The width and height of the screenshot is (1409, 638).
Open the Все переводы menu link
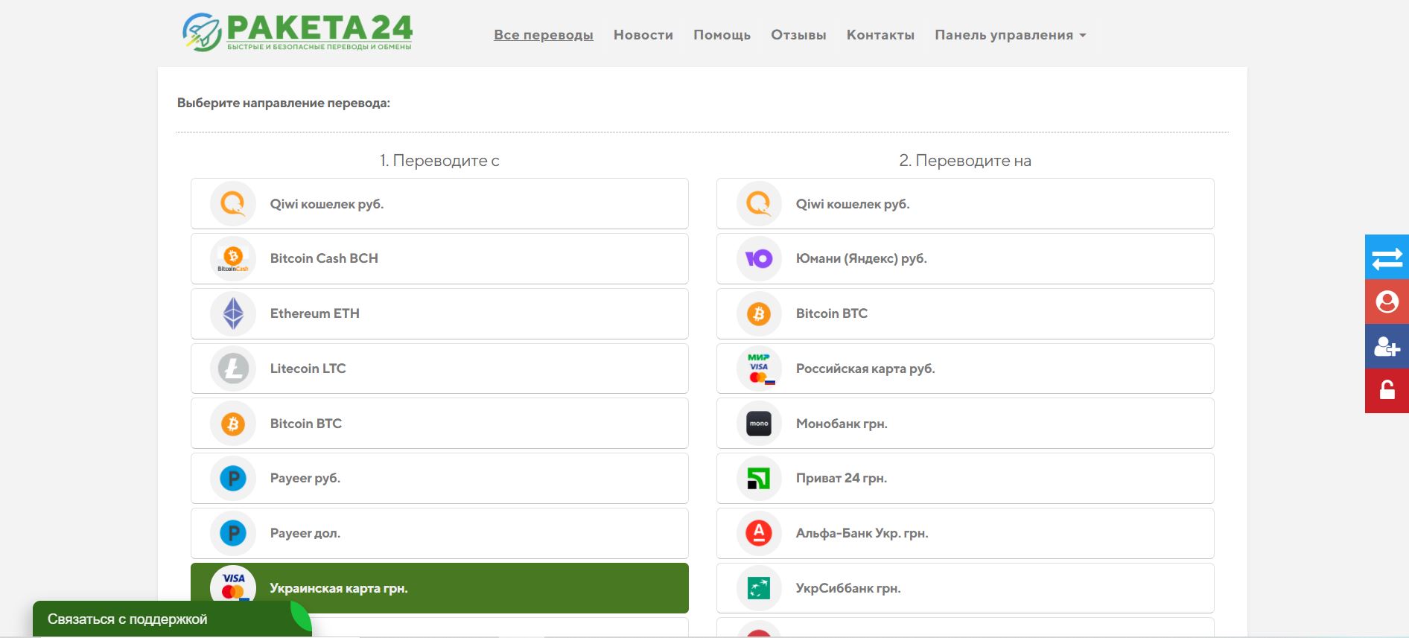[x=544, y=35]
